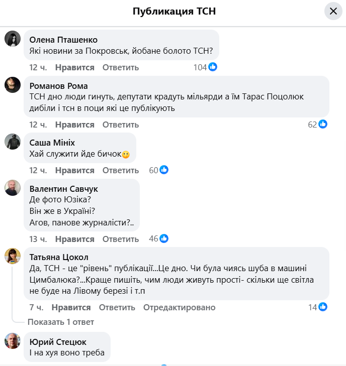The image size is (346, 366).
Task: Open Юрий Стецюк's profile name link
Action: click(x=58, y=342)
